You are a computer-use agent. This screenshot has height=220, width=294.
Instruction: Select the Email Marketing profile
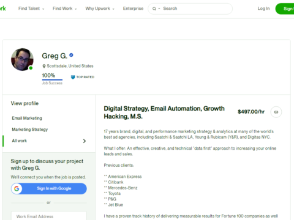pos(27,118)
